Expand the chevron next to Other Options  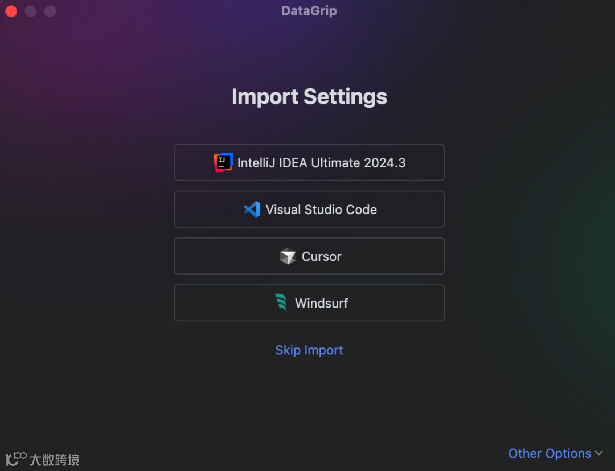coord(599,453)
